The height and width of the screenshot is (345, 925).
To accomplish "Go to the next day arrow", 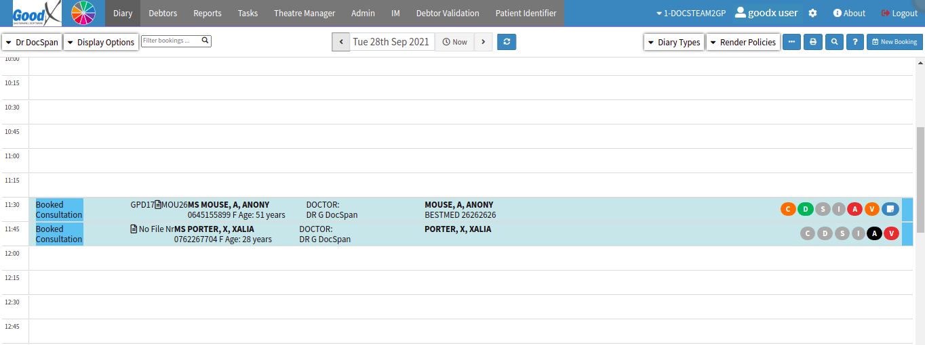I will tap(483, 42).
